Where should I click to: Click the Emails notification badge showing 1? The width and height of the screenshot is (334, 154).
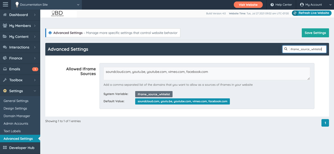(35, 69)
